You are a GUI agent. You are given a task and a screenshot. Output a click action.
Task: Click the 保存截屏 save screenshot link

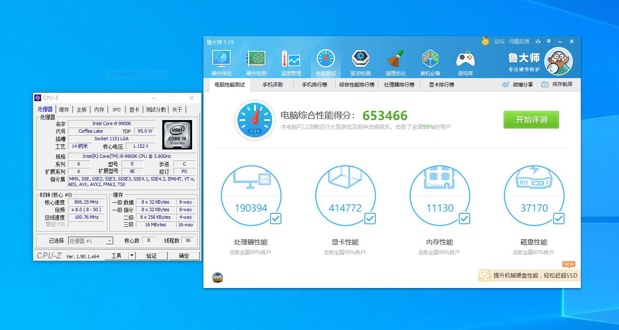(562, 84)
